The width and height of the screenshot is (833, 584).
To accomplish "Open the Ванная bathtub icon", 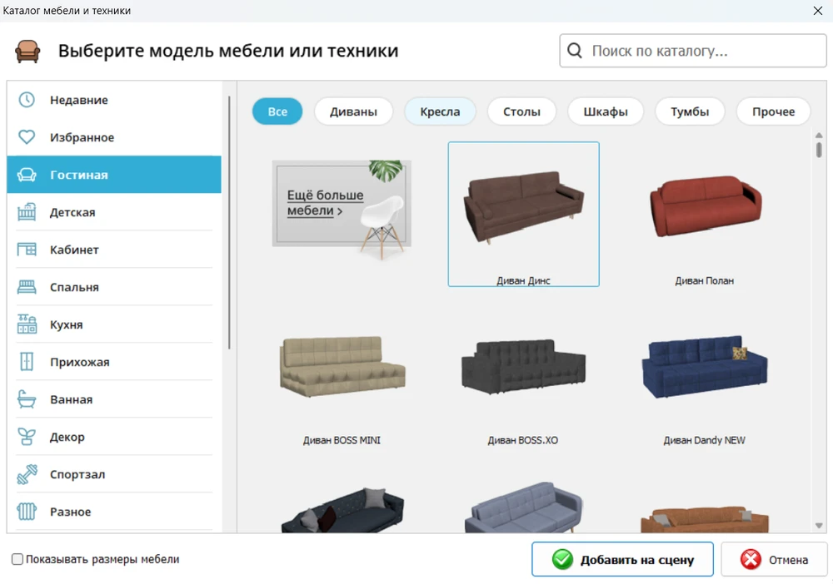I will click(26, 398).
